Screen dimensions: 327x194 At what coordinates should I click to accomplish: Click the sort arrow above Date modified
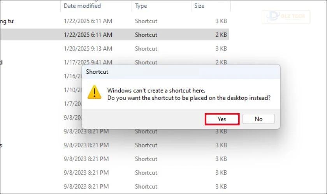(96, 1)
